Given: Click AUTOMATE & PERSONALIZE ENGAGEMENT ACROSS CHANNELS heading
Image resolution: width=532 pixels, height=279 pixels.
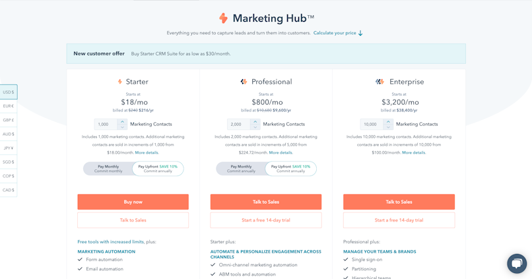Looking at the screenshot, I should pyautogui.click(x=265, y=254).
